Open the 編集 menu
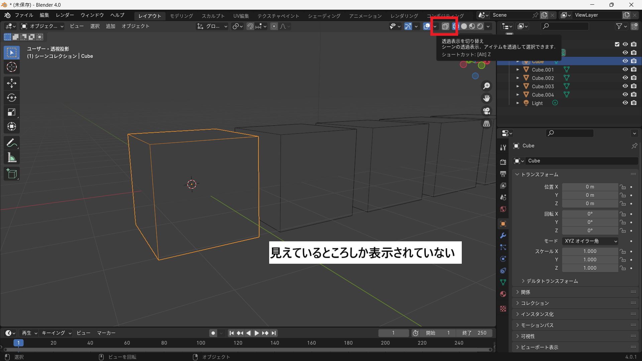This screenshot has height=361, width=642. (44, 15)
